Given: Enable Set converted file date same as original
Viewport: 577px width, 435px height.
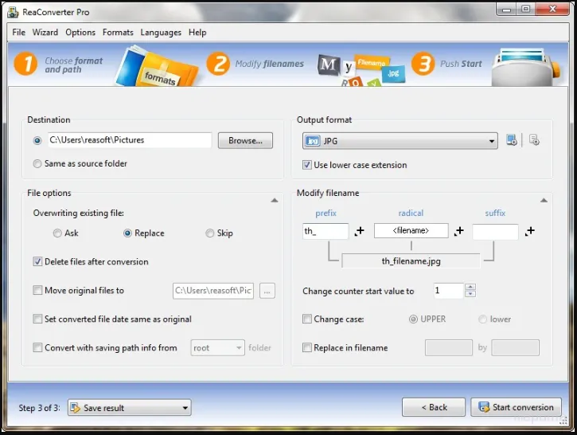Looking at the screenshot, I should [37, 319].
